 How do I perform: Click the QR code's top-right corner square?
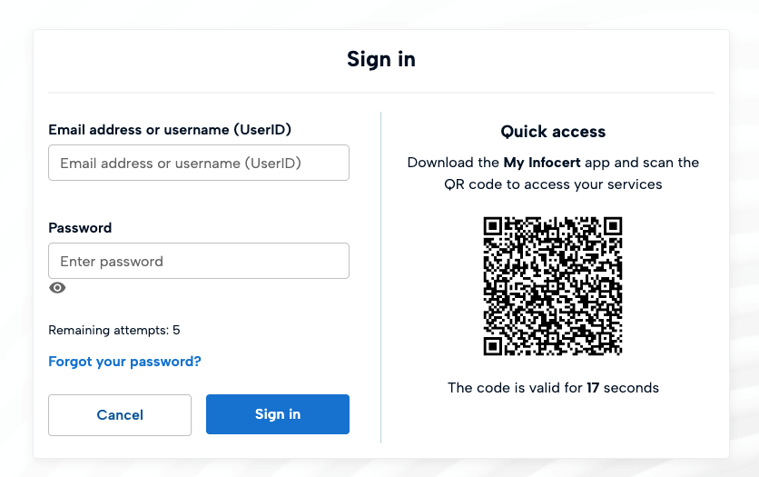point(613,226)
